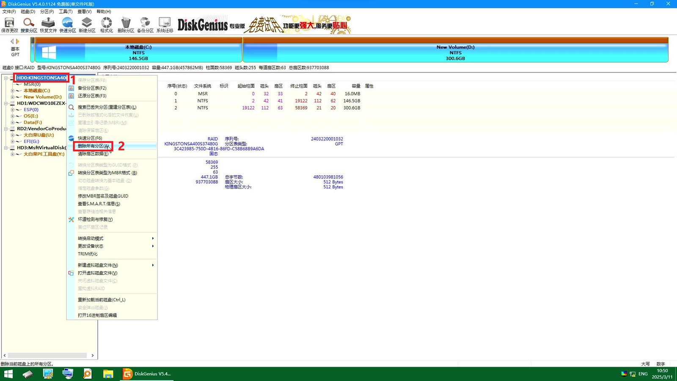This screenshot has width=677, height=381.
Task: Click the 容量 column header
Action: pos(356,86)
